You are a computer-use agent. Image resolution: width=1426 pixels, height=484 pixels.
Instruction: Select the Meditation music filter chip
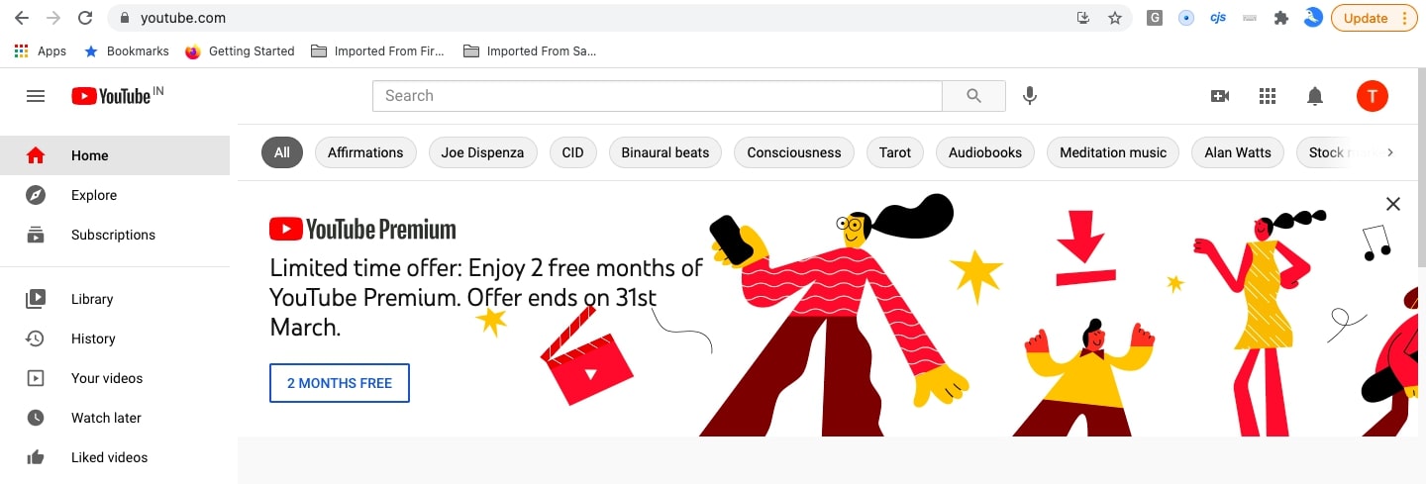(1113, 152)
